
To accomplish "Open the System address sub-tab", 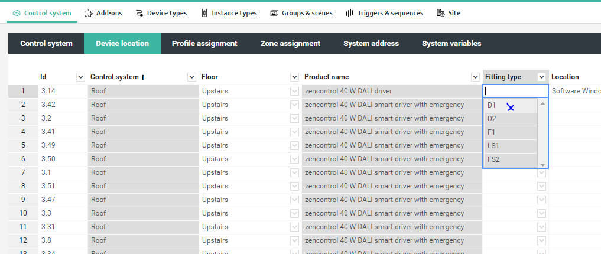I will tap(371, 44).
